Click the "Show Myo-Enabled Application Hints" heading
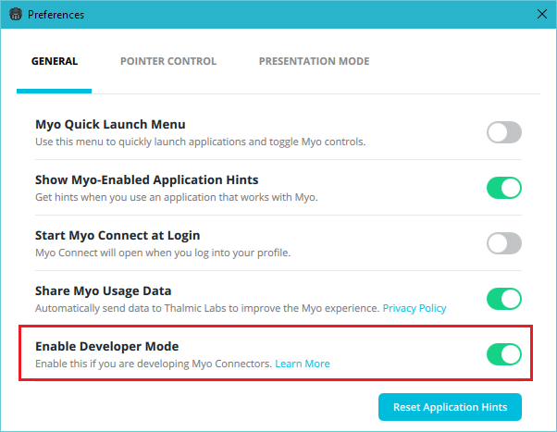This screenshot has height=432, width=557. coord(147,179)
